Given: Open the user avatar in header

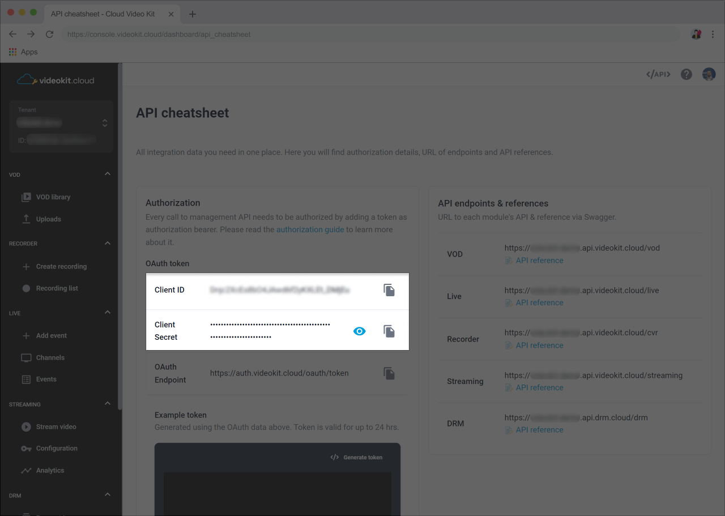Looking at the screenshot, I should 709,74.
